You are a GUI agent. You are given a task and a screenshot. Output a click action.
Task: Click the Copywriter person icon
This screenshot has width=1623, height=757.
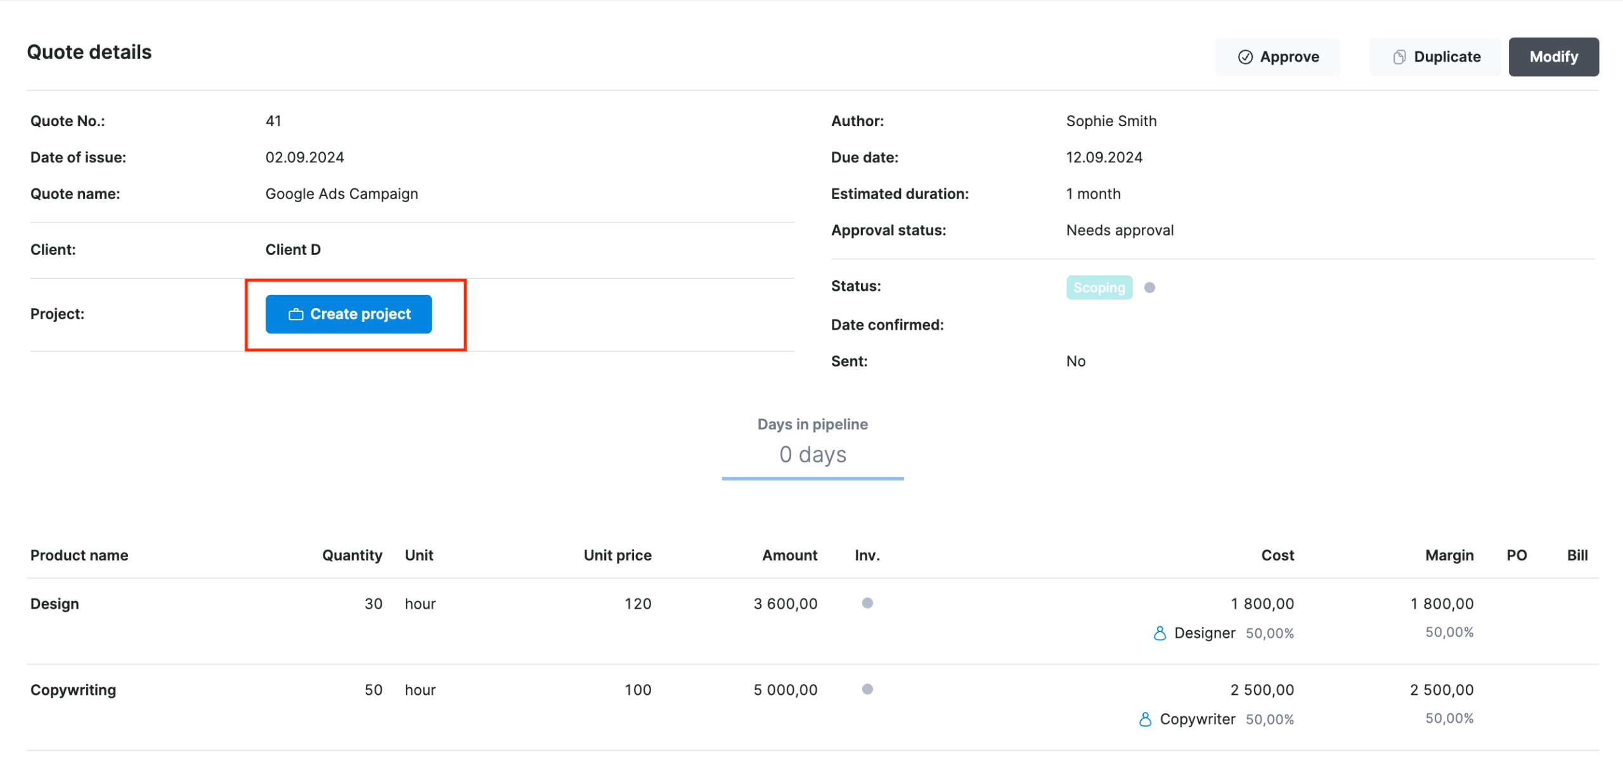(1145, 719)
